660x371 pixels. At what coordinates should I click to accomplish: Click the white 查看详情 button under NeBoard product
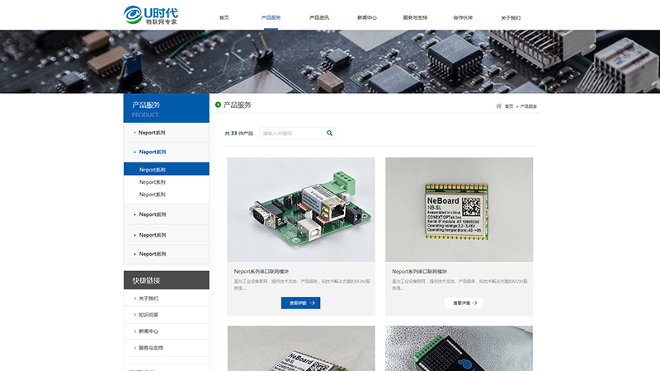pos(464,303)
